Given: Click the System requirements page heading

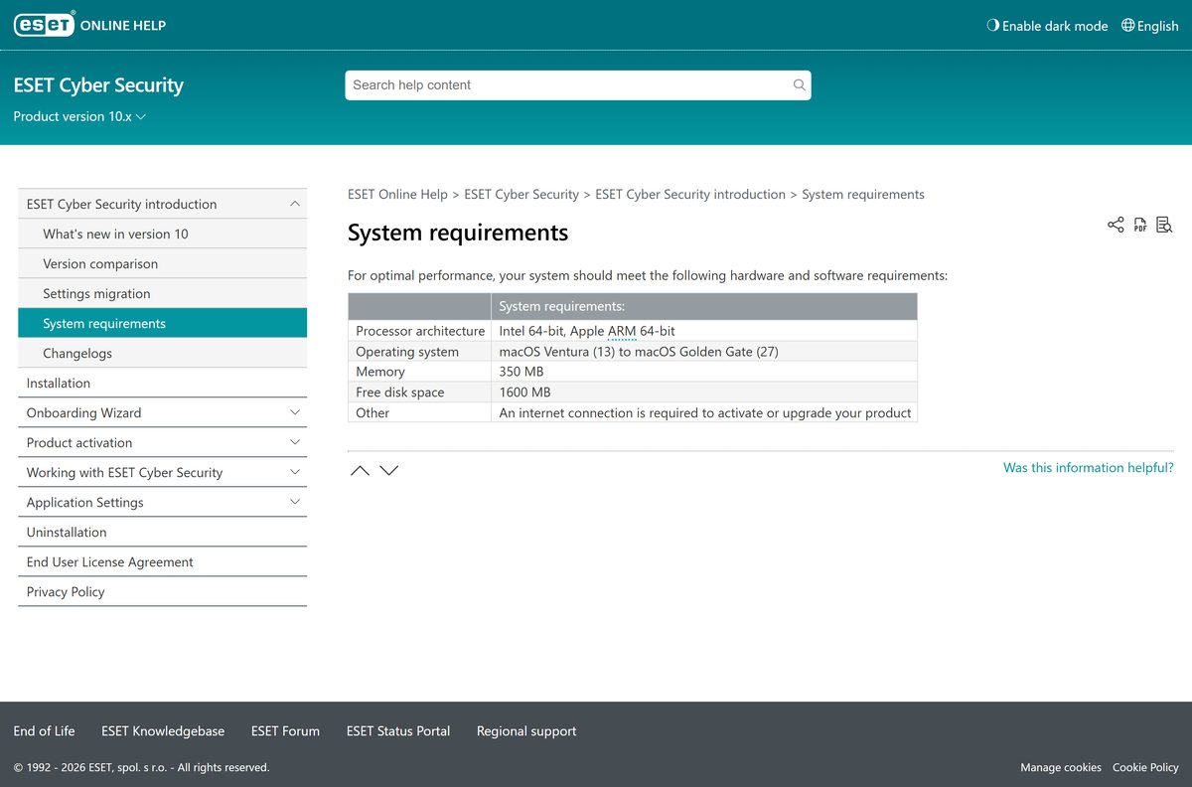Looking at the screenshot, I should (x=458, y=233).
